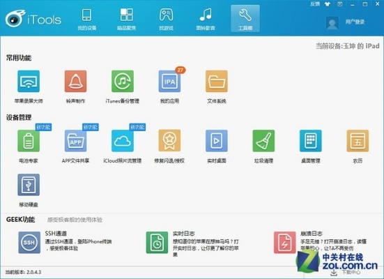Open the skin shirt icon in title bar
Screen dimensions: 384x279
click(328, 4)
